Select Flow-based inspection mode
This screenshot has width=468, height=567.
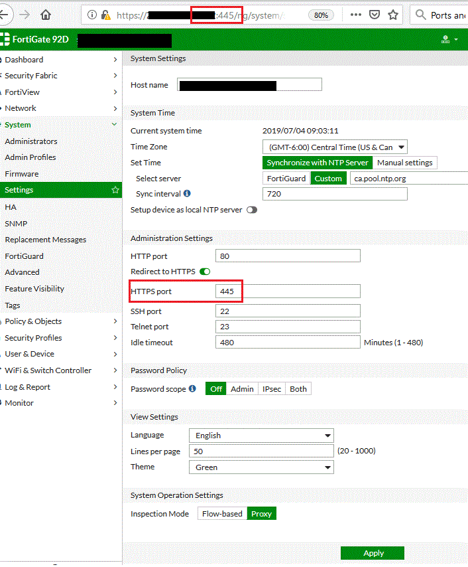(x=222, y=514)
